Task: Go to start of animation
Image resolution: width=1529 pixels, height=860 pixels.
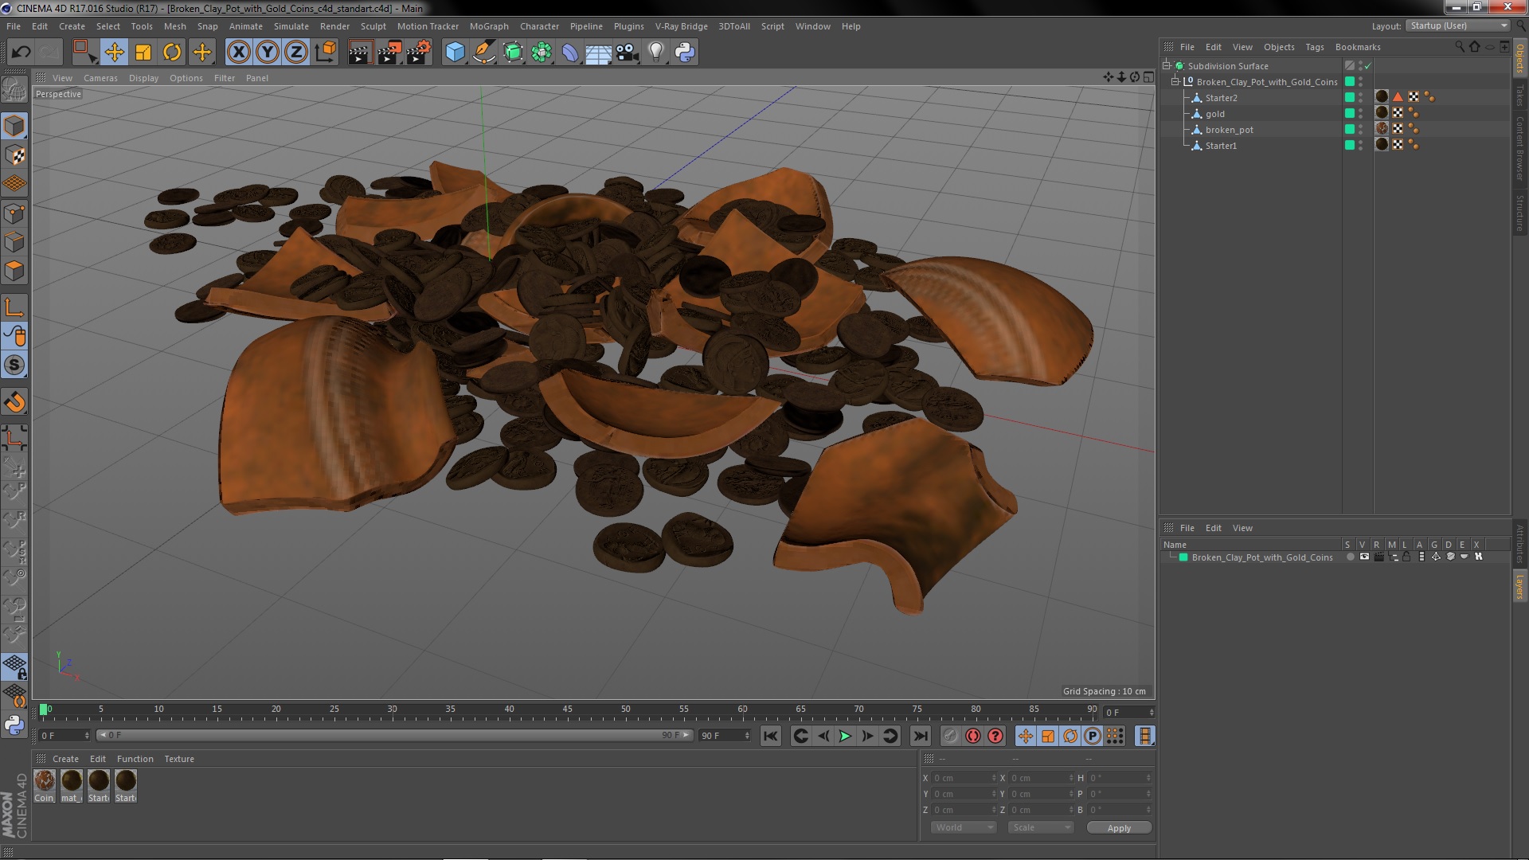Action: tap(770, 736)
